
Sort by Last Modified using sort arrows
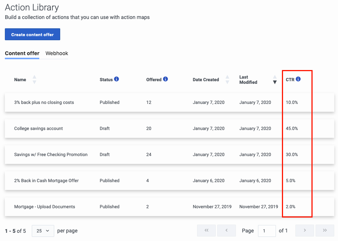(274, 79)
